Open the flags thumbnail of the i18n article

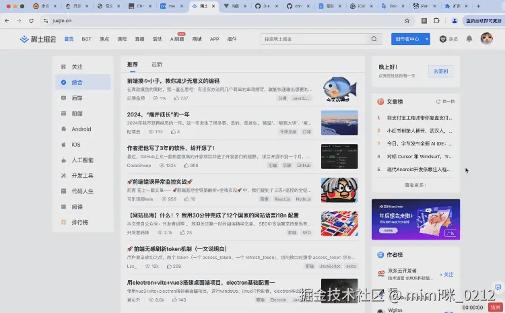pos(339,223)
